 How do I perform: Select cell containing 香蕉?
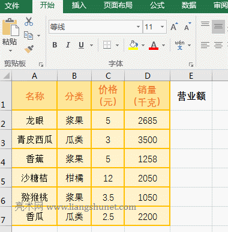click(34, 159)
